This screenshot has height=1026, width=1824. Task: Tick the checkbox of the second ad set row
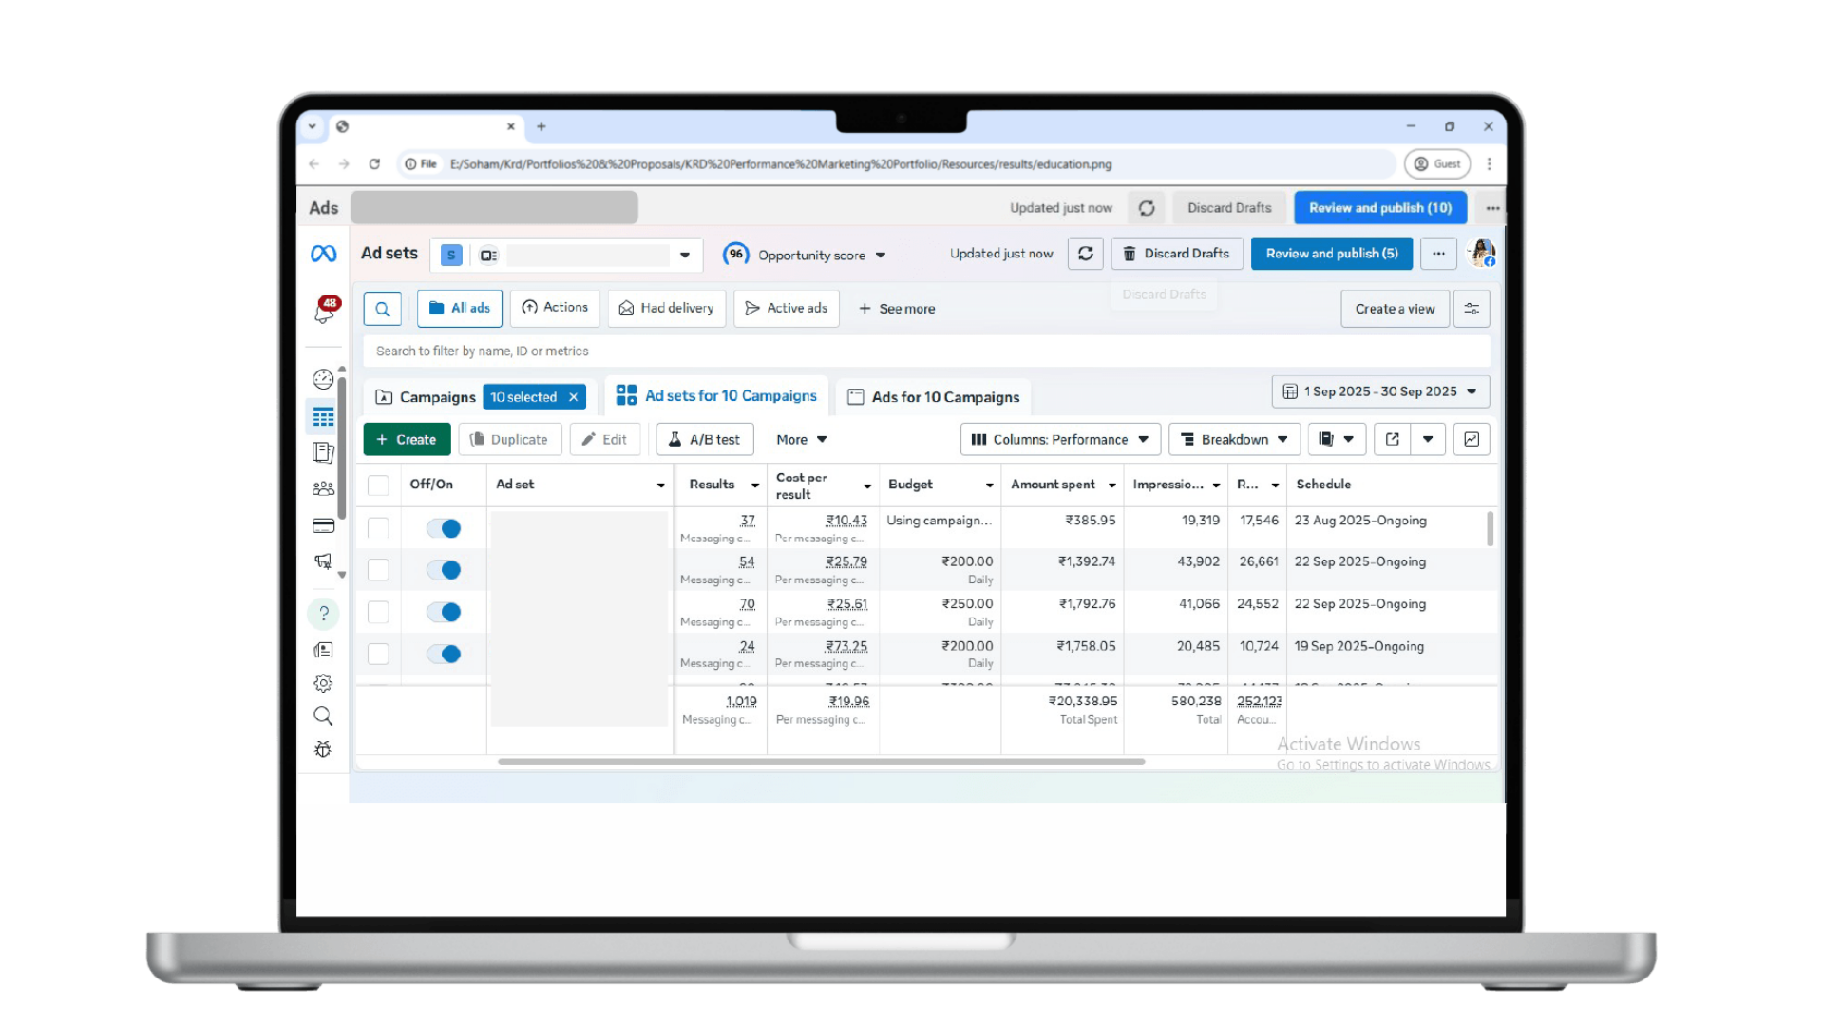pos(378,570)
